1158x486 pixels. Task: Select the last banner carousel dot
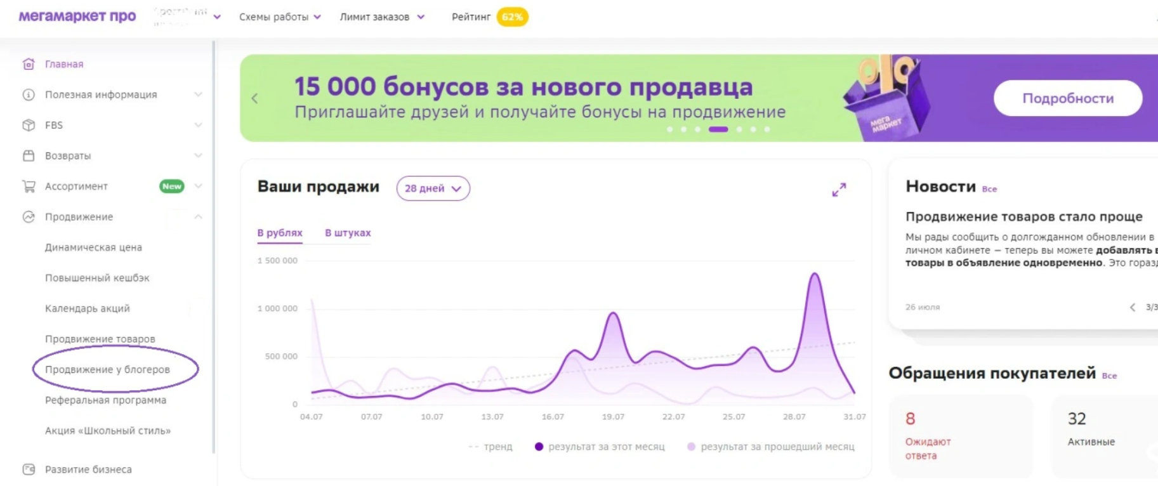coord(767,129)
